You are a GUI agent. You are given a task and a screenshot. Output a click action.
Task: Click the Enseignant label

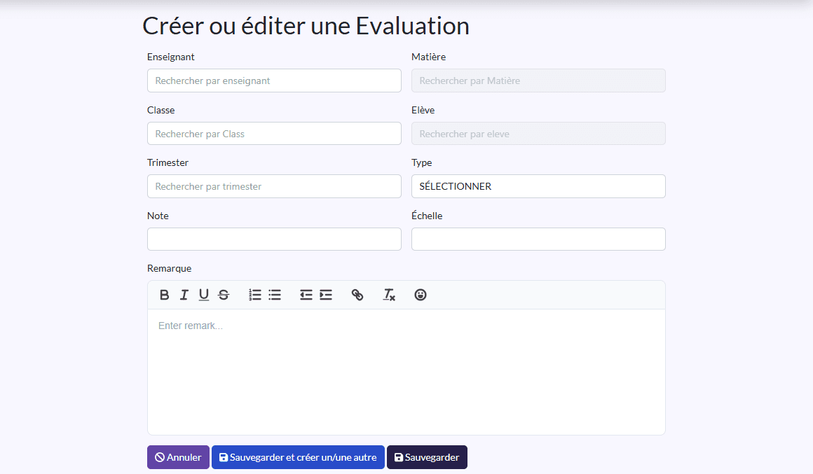170,57
